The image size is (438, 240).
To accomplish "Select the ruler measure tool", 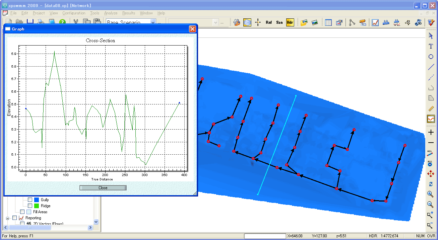I will pos(431,108).
